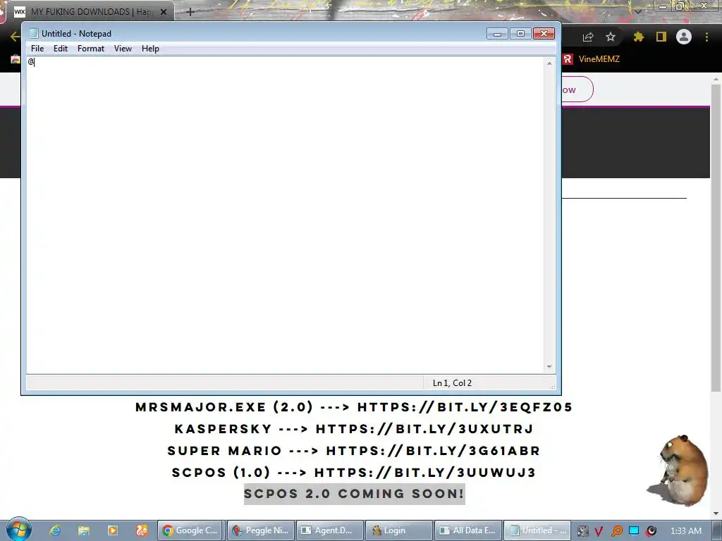Screen dimensions: 722x541
Task: Close the Chrome tab with X
Action: pyautogui.click(x=164, y=12)
